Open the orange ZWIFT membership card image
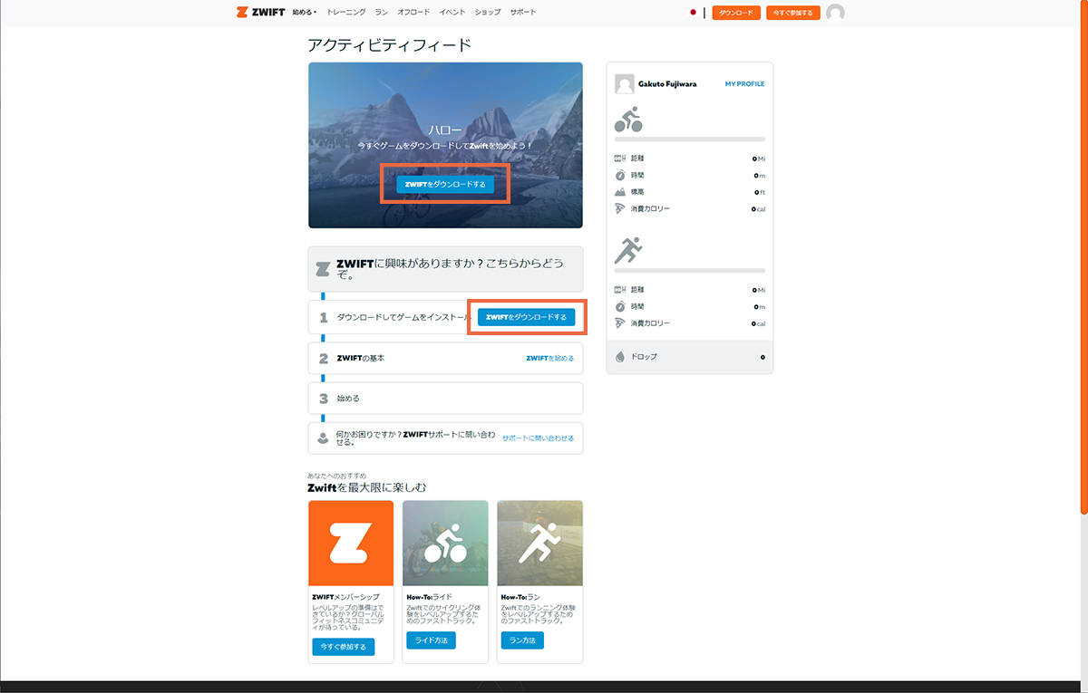This screenshot has width=1088, height=693. 351,543
